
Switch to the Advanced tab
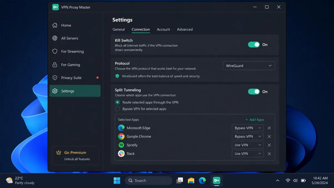[185, 30]
